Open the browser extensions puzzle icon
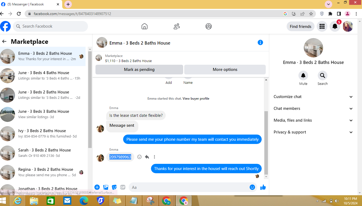Image resolution: width=362 pixels, height=206 pixels. 330,14
